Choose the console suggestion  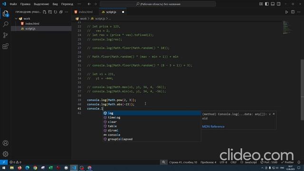[152, 135]
